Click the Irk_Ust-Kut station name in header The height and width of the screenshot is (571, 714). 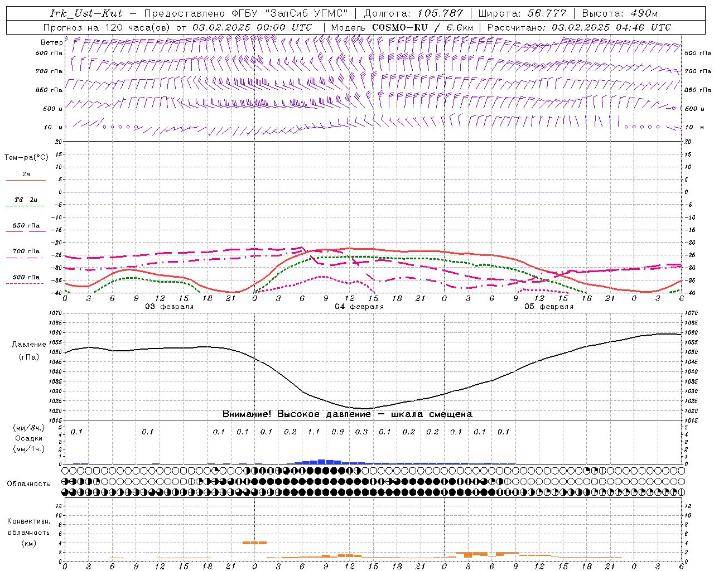click(86, 13)
